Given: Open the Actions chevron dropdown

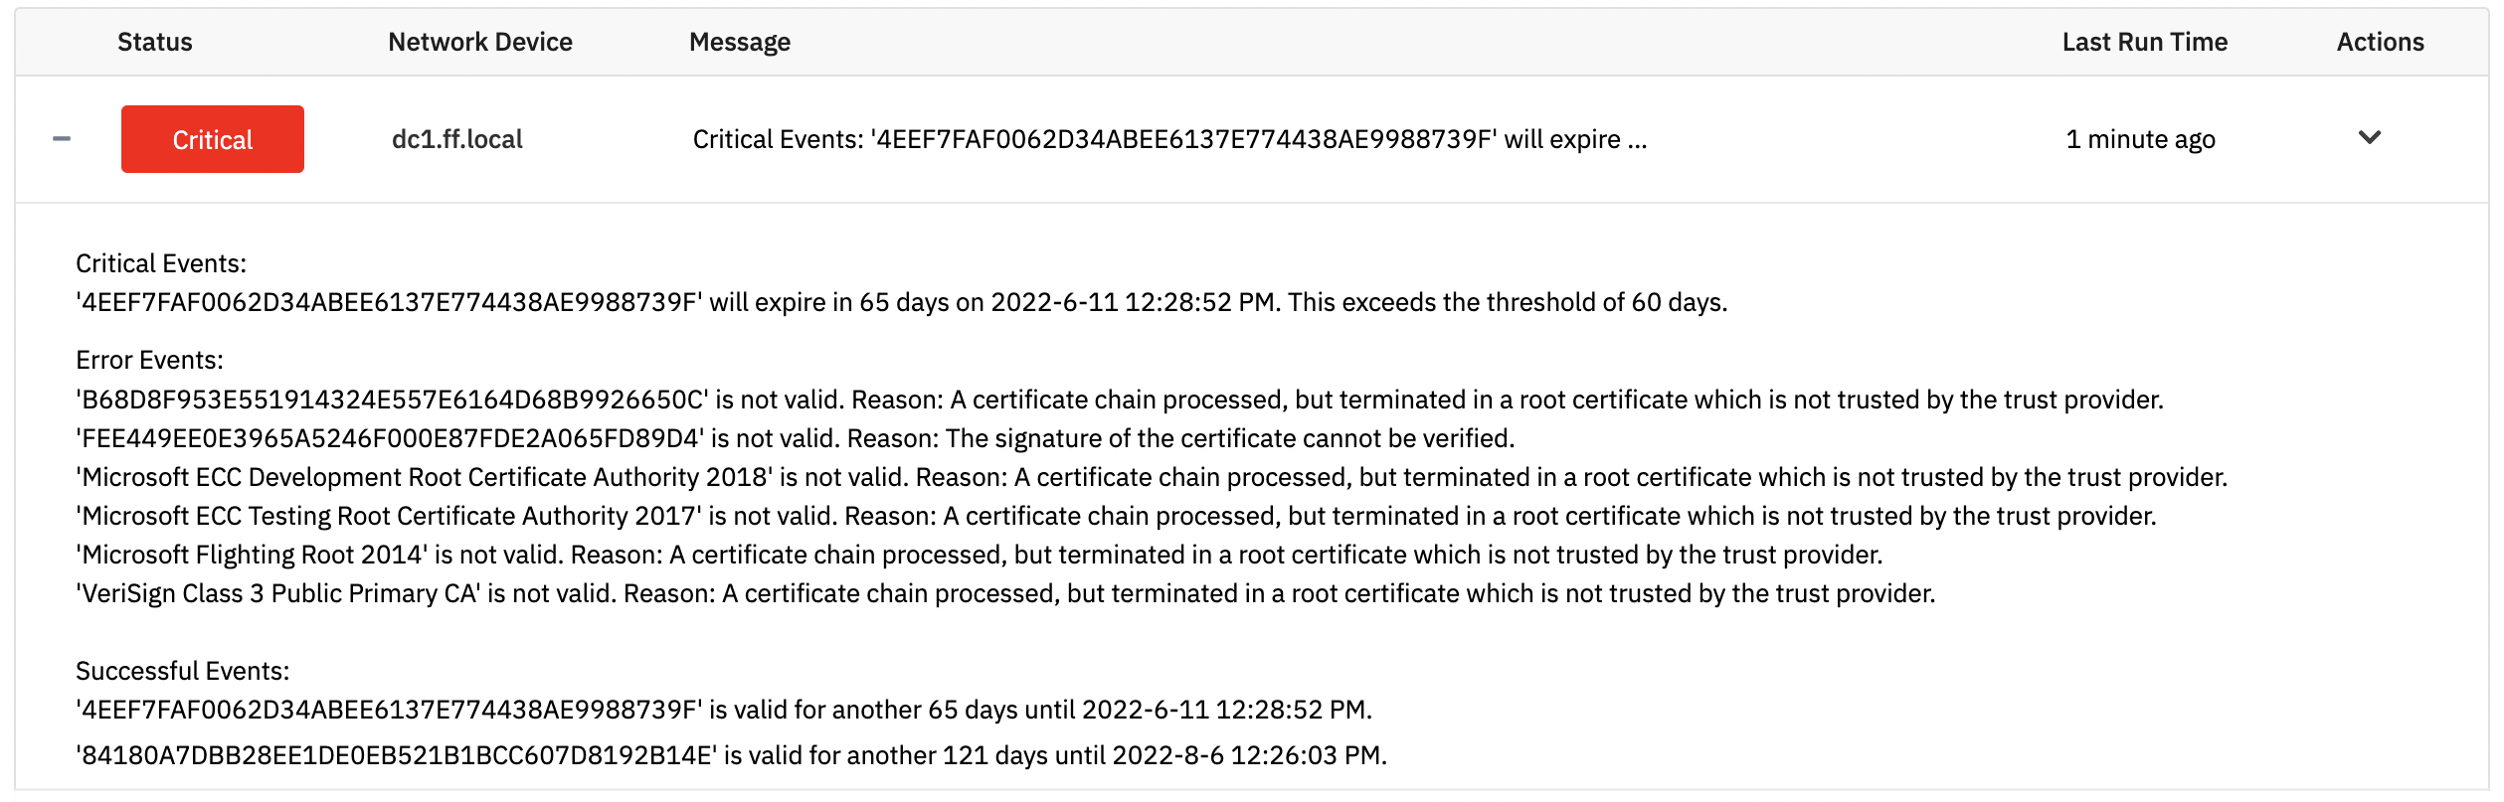Looking at the screenshot, I should (x=2370, y=138).
